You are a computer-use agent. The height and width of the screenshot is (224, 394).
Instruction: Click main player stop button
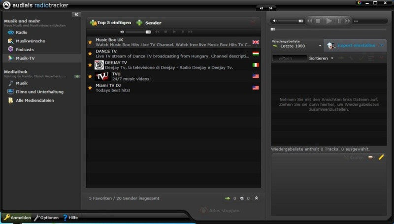[318, 21]
